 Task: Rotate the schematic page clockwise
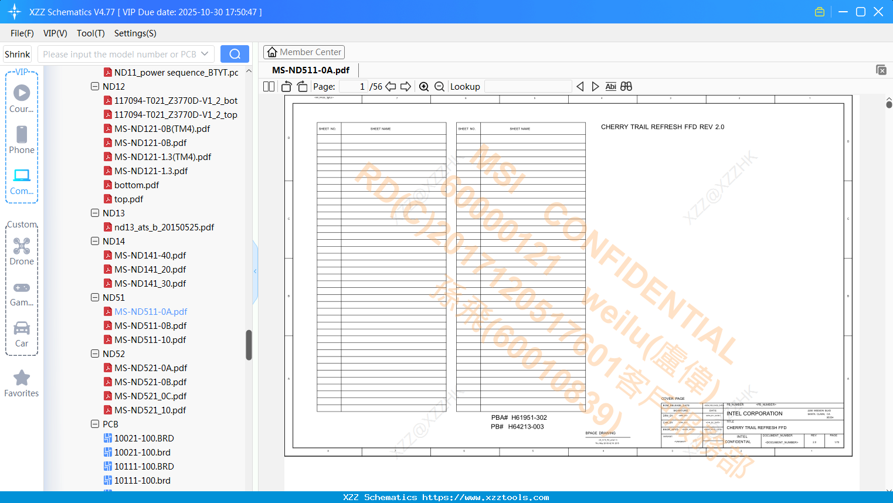(x=302, y=86)
